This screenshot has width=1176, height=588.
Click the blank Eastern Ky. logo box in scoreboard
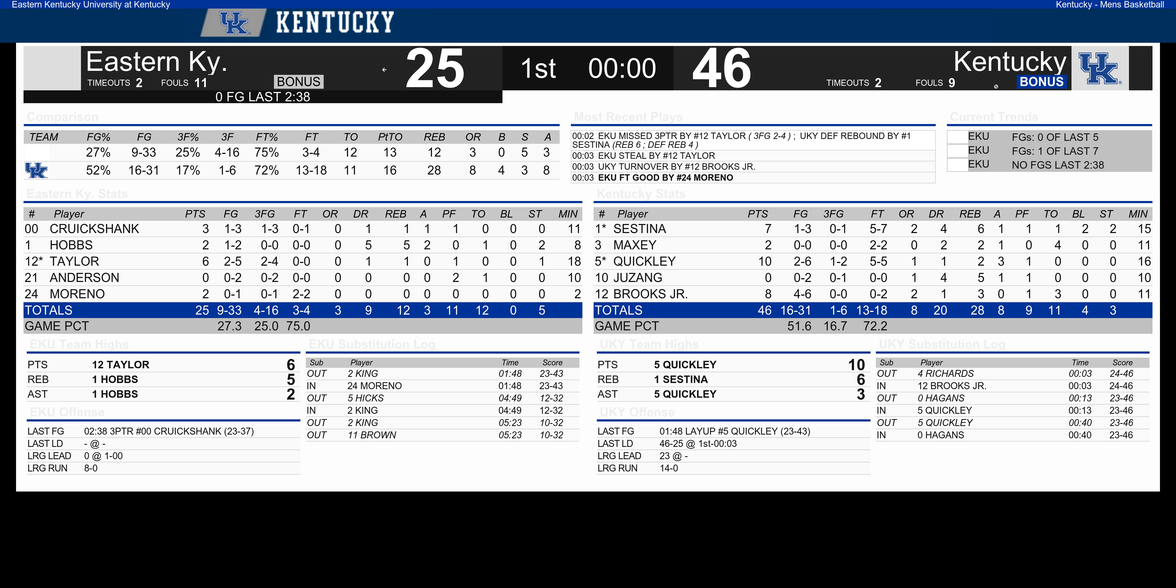pyautogui.click(x=52, y=68)
